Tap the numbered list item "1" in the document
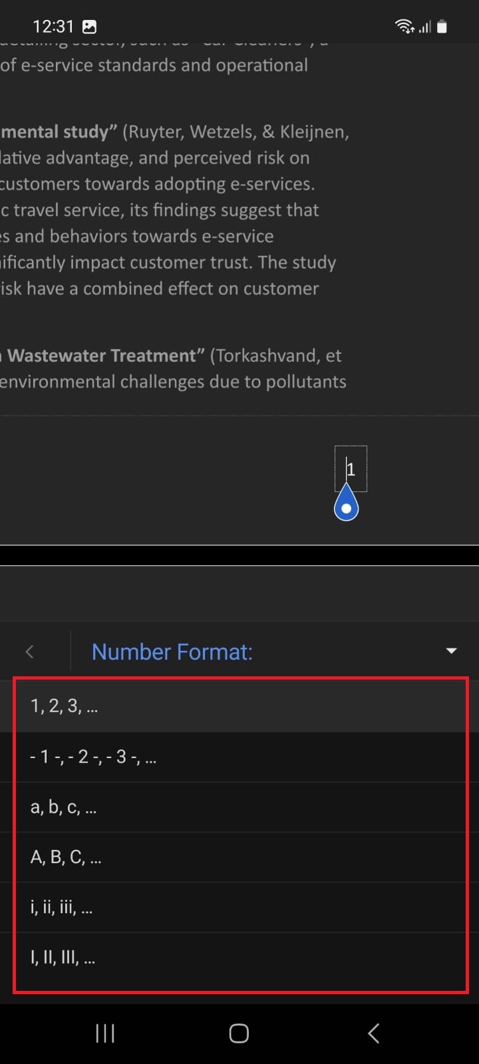The image size is (479, 1064). coord(351,469)
